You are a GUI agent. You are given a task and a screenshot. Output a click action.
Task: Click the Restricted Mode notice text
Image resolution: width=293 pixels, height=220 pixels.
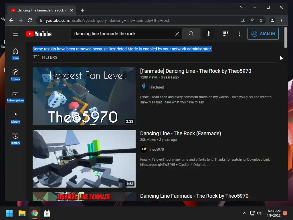(x=122, y=49)
